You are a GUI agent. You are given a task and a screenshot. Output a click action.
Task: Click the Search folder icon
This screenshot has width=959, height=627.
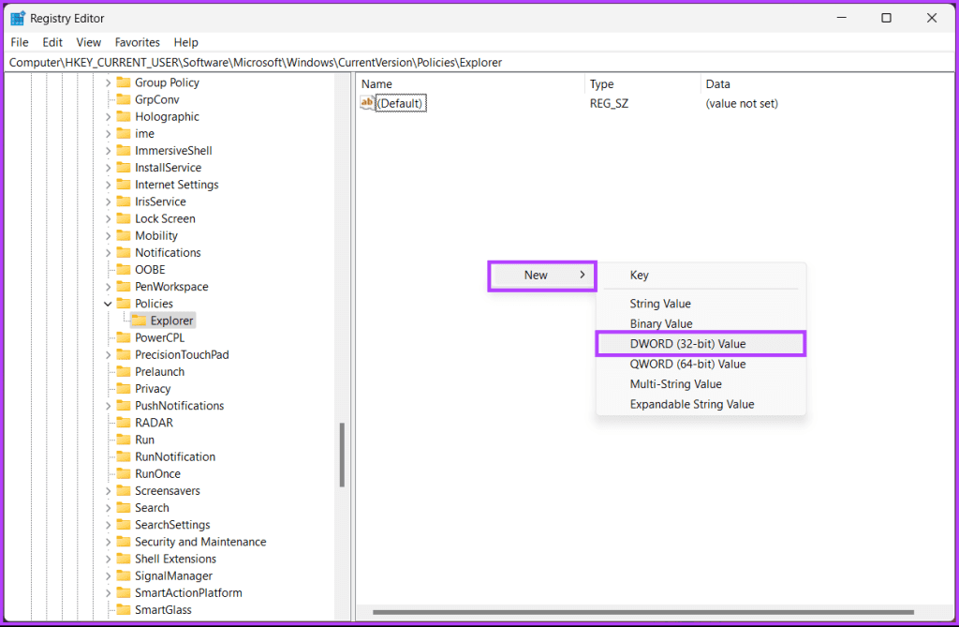[x=125, y=507]
